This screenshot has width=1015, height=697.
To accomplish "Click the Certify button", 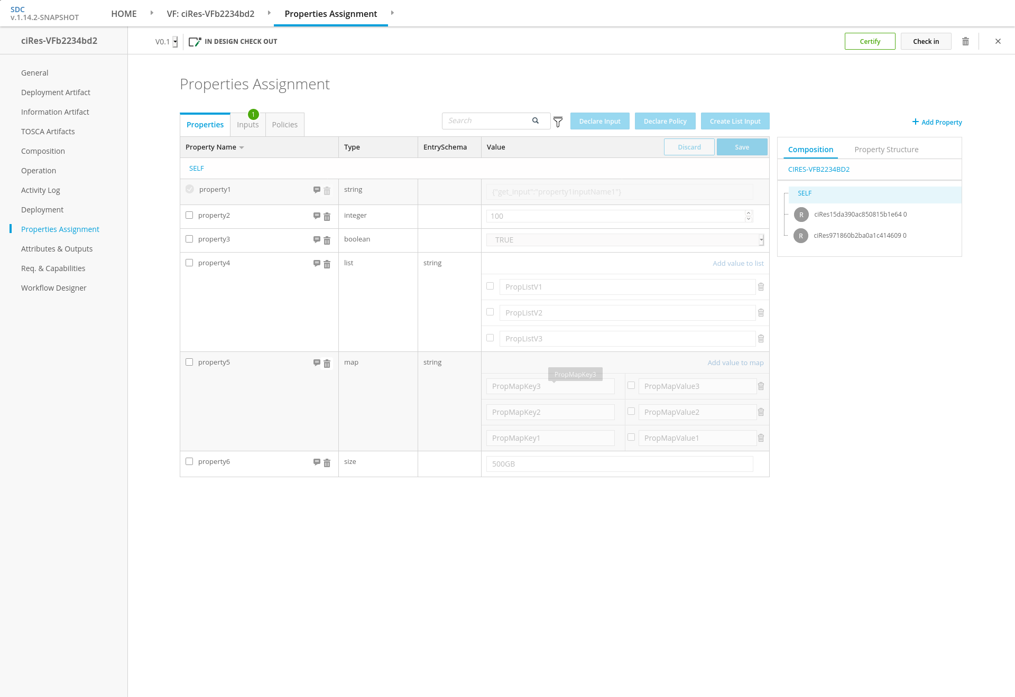I will click(870, 41).
